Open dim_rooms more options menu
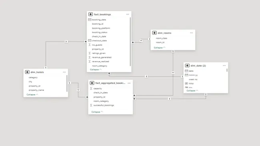The image size is (260, 146). (x=192, y=33)
